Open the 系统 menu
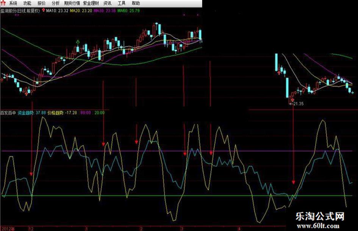 coord(13,3)
